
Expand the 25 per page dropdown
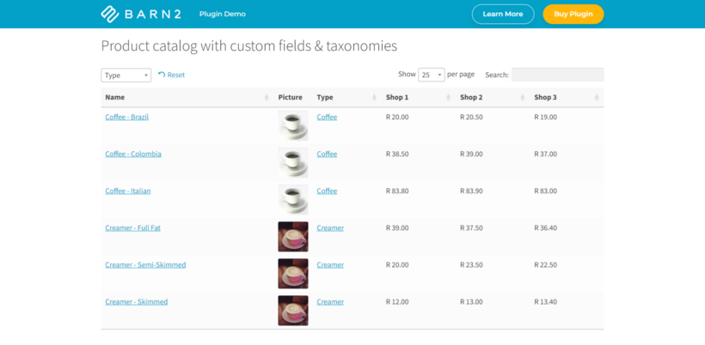coord(432,75)
